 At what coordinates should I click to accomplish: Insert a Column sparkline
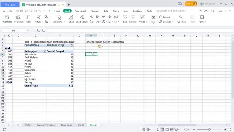[x=133, y=19]
